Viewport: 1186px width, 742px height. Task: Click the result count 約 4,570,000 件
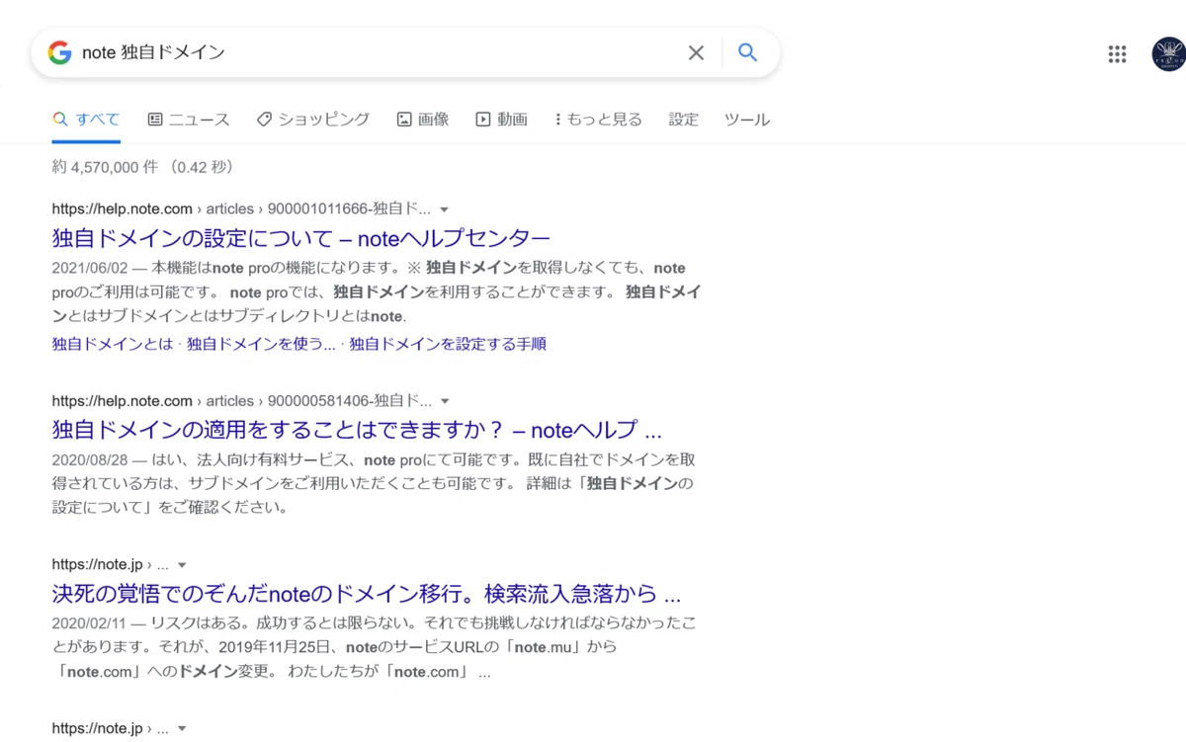tap(142, 167)
